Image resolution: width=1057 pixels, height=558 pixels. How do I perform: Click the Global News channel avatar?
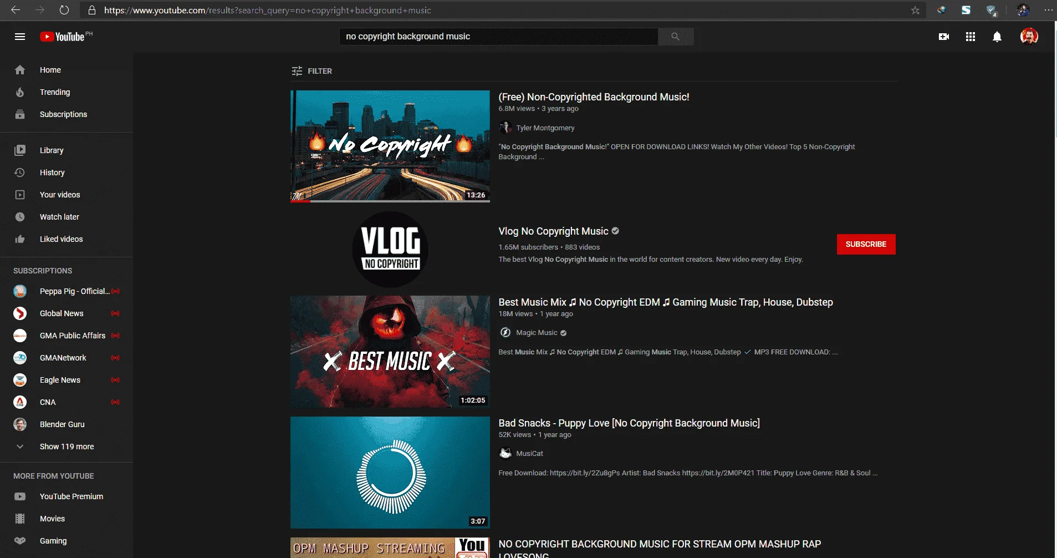pyautogui.click(x=20, y=313)
